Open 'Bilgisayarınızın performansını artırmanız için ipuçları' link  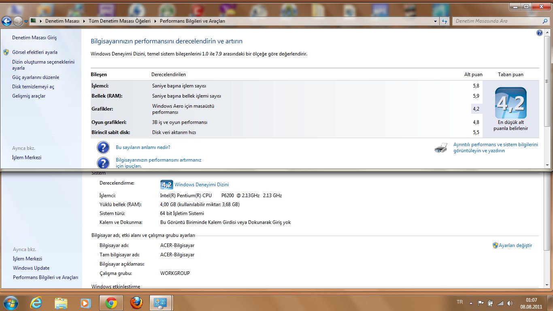(158, 163)
